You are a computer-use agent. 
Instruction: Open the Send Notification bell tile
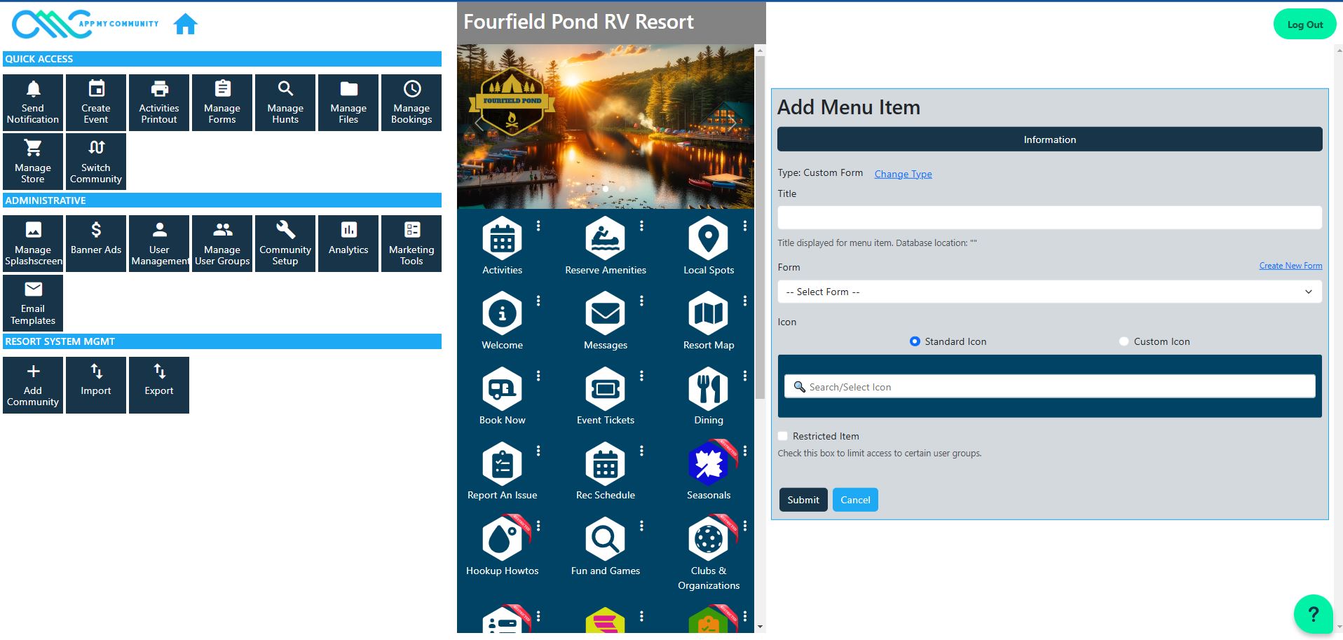[x=33, y=102]
